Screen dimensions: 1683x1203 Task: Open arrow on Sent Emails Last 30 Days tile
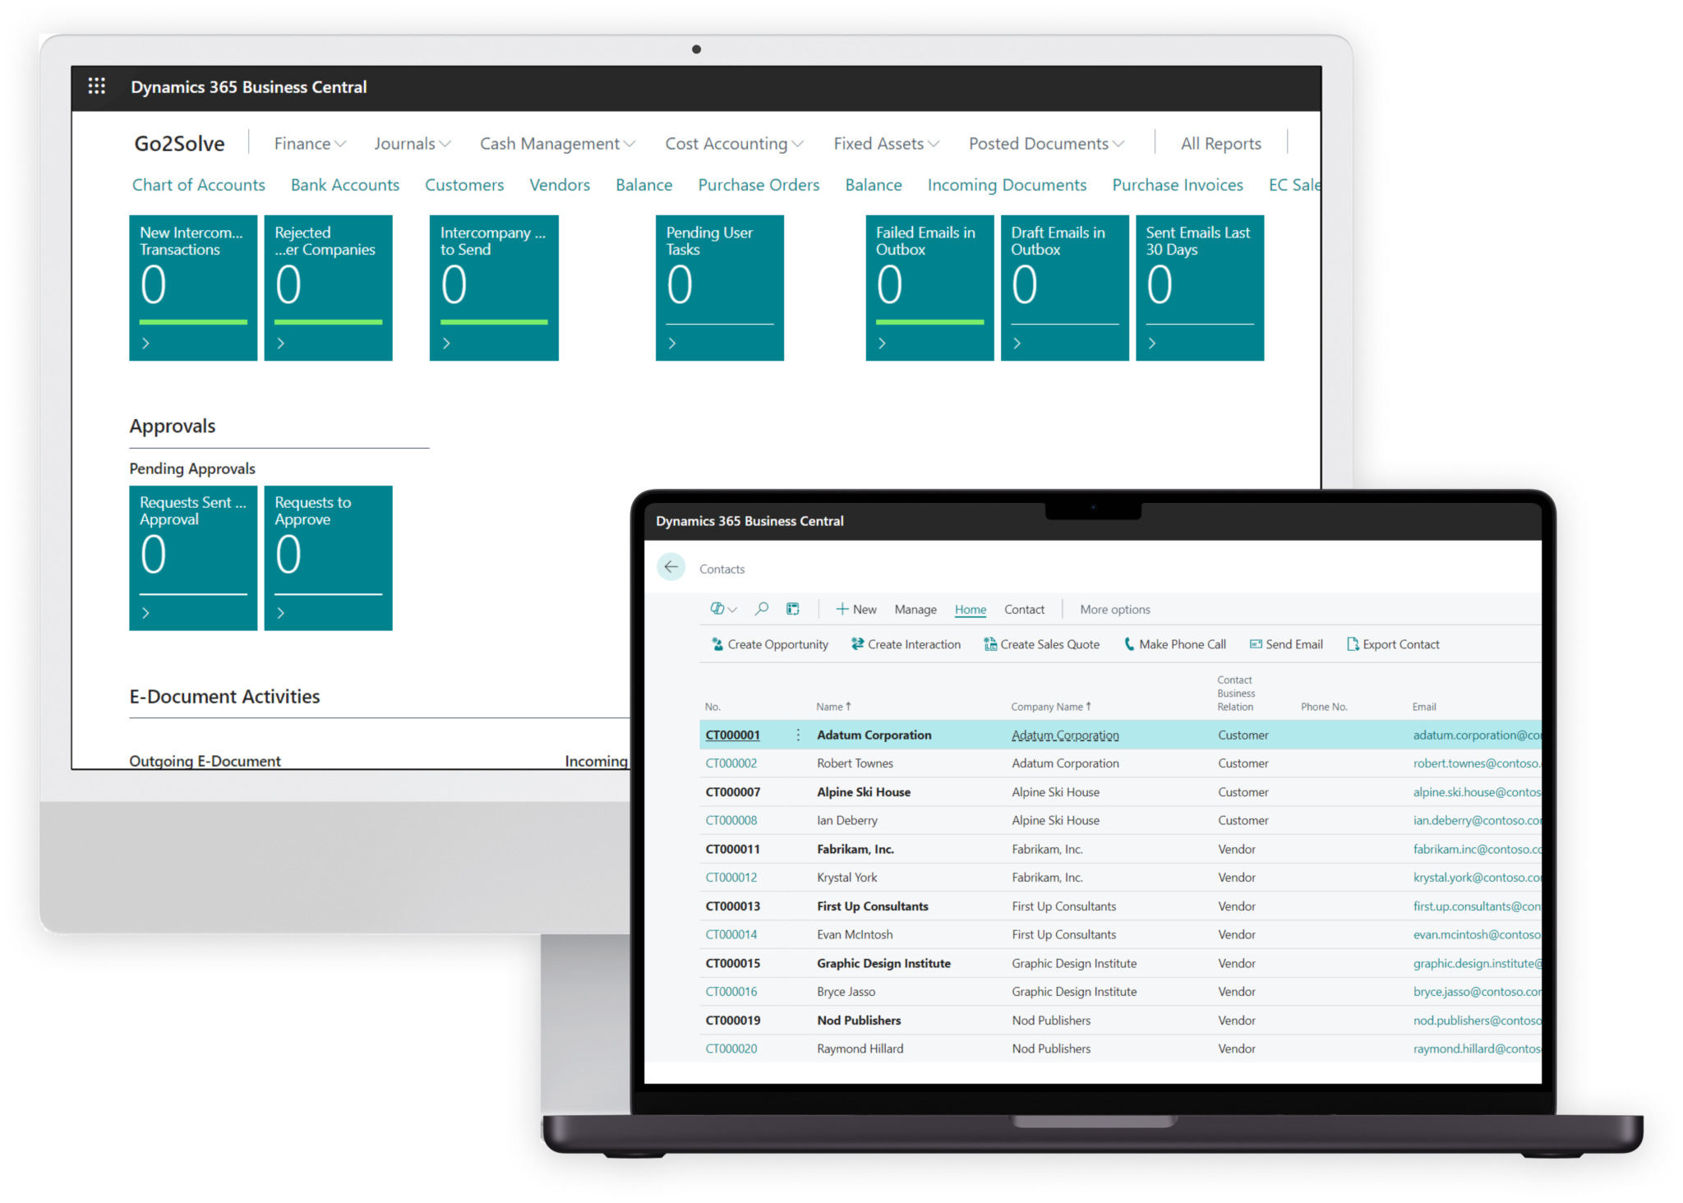(x=1152, y=343)
